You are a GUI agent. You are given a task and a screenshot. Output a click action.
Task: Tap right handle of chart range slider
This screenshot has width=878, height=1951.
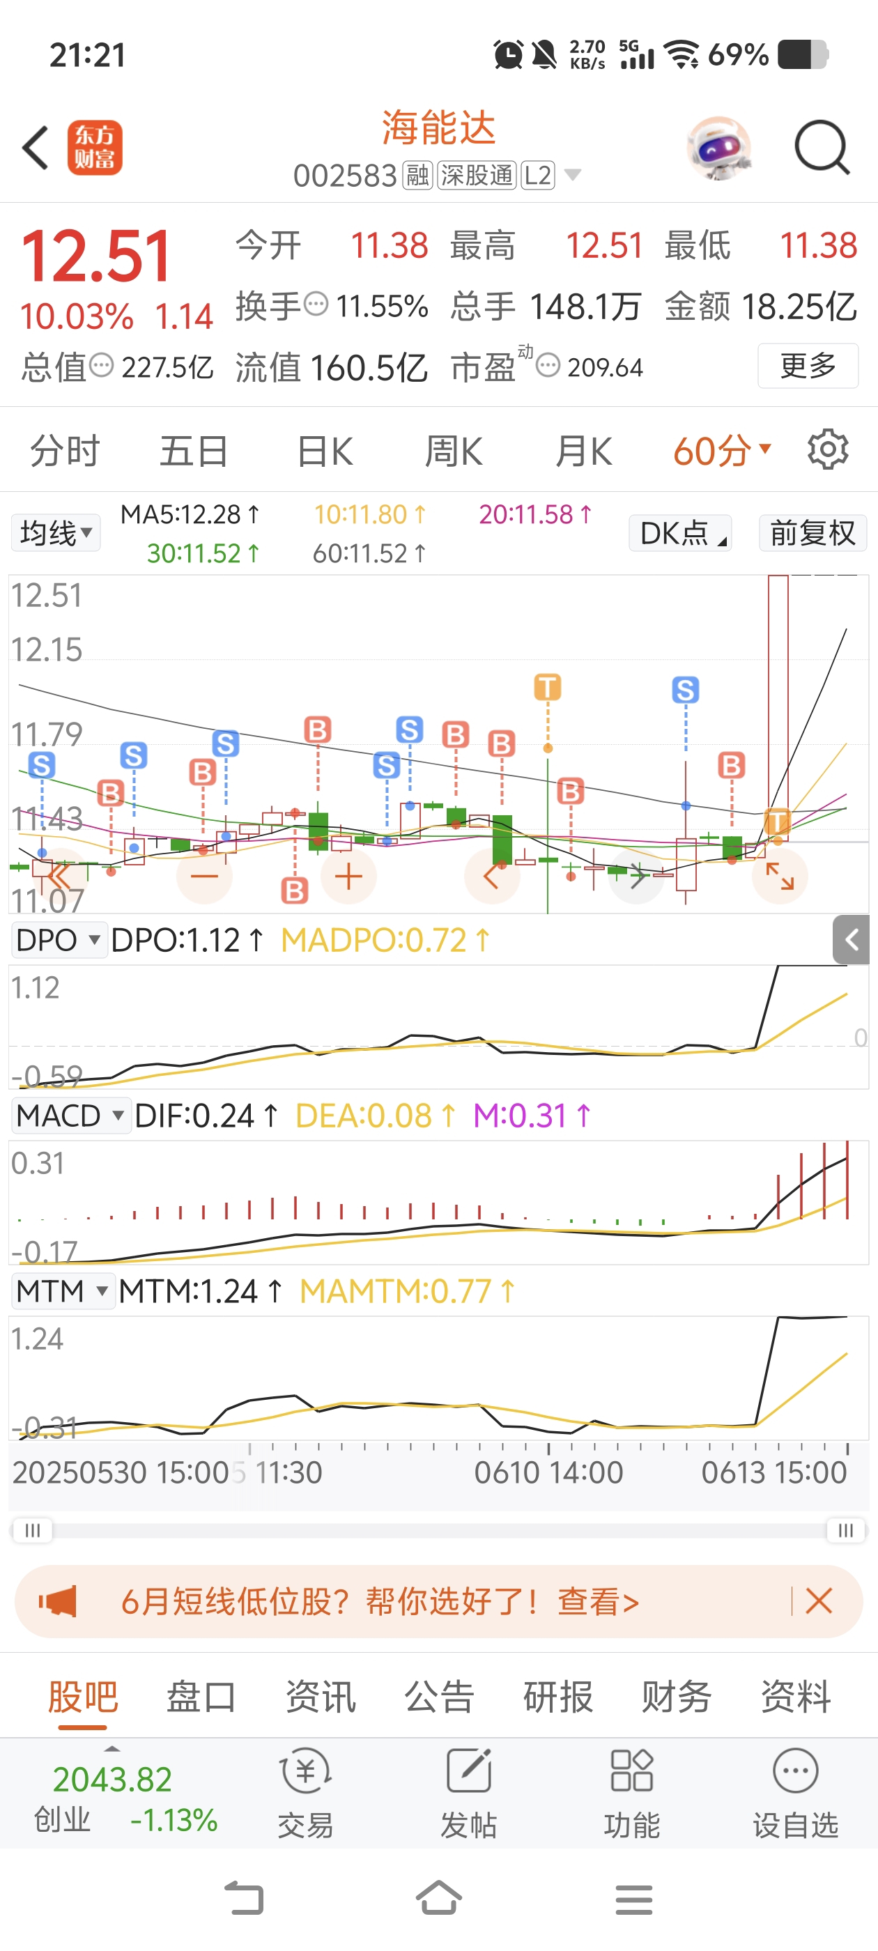[845, 1530]
